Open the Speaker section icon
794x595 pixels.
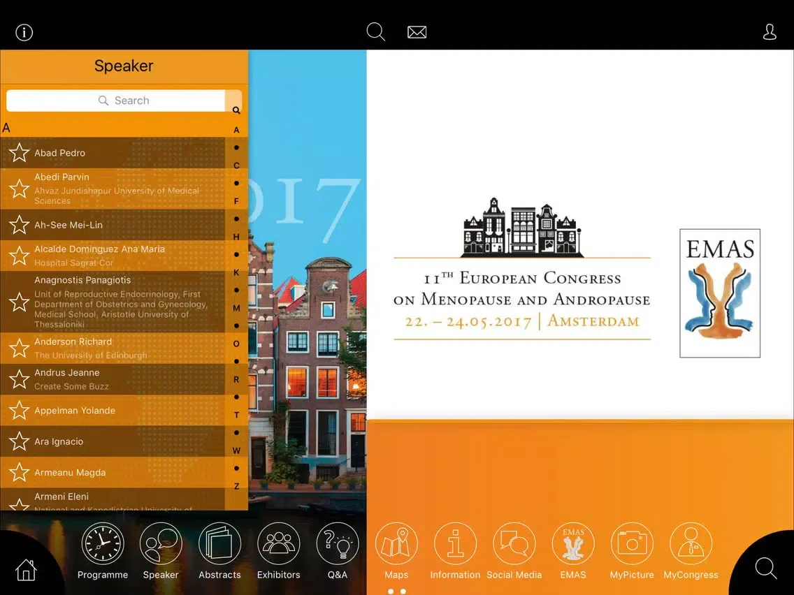point(161,543)
